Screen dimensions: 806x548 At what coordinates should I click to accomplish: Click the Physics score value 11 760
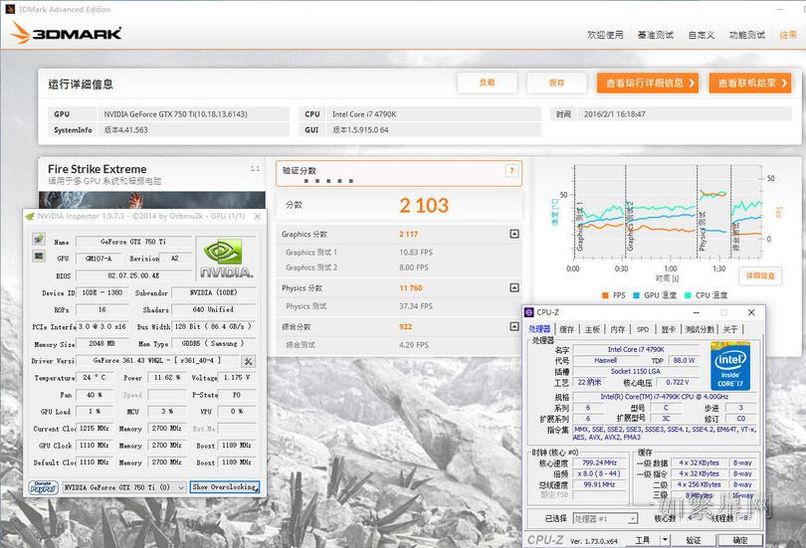pyautogui.click(x=411, y=288)
